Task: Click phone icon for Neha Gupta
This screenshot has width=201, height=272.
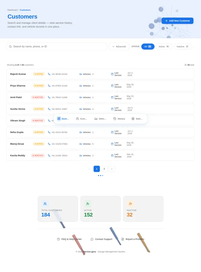Action: (49, 132)
